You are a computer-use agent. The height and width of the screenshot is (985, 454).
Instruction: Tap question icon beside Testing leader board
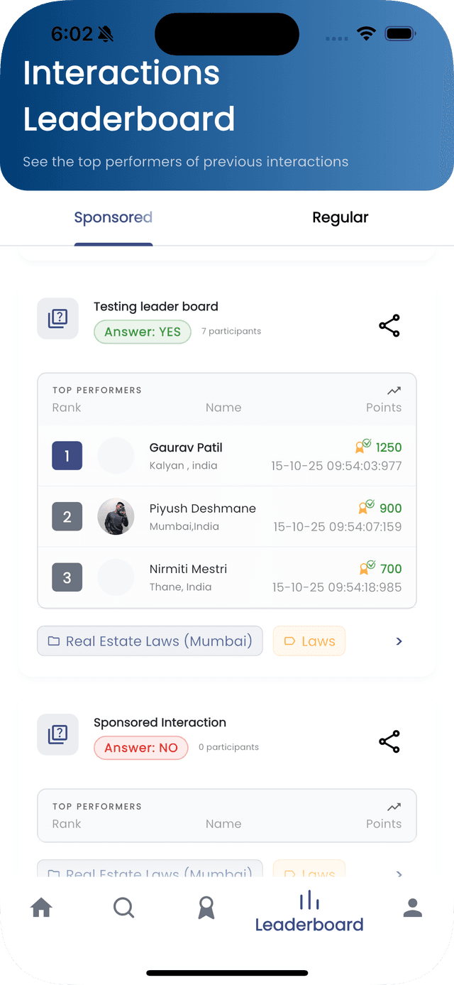pyautogui.click(x=57, y=319)
